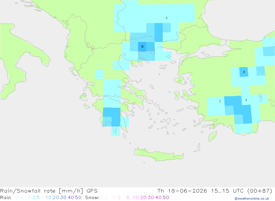Screen dimensions: 275x201
Task: Click the map value '3' over central Turkey
Action: click(244, 72)
